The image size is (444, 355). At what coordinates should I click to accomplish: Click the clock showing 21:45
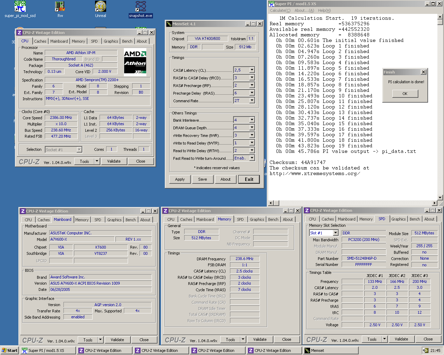[435, 350]
